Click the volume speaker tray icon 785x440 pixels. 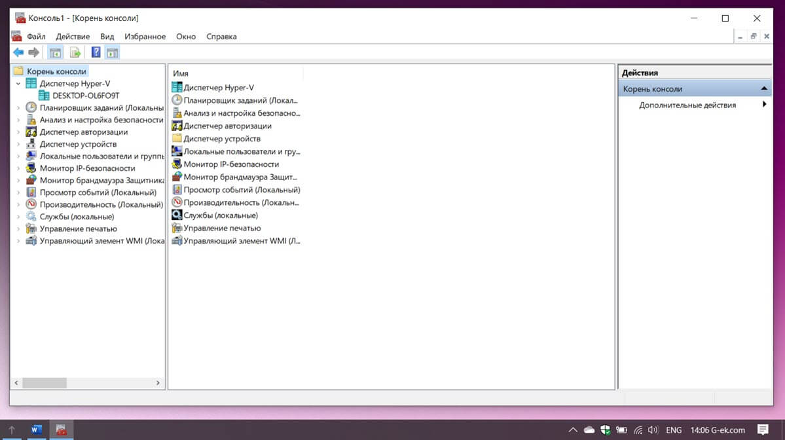[653, 430]
